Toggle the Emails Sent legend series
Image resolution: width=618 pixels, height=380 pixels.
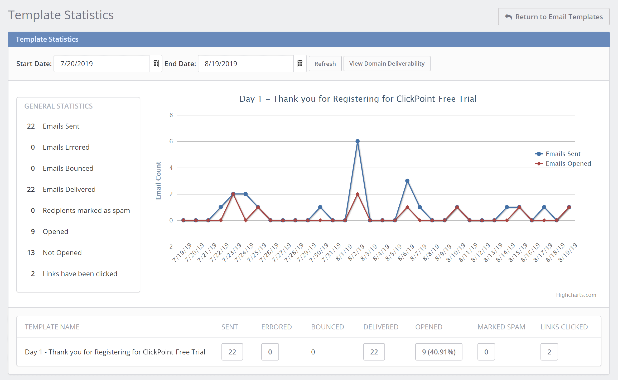[x=558, y=154]
